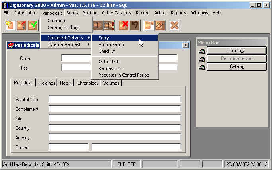This screenshot has height=170, width=272.
Task: Click the Periodical record button
Action: pyautogui.click(x=237, y=58)
